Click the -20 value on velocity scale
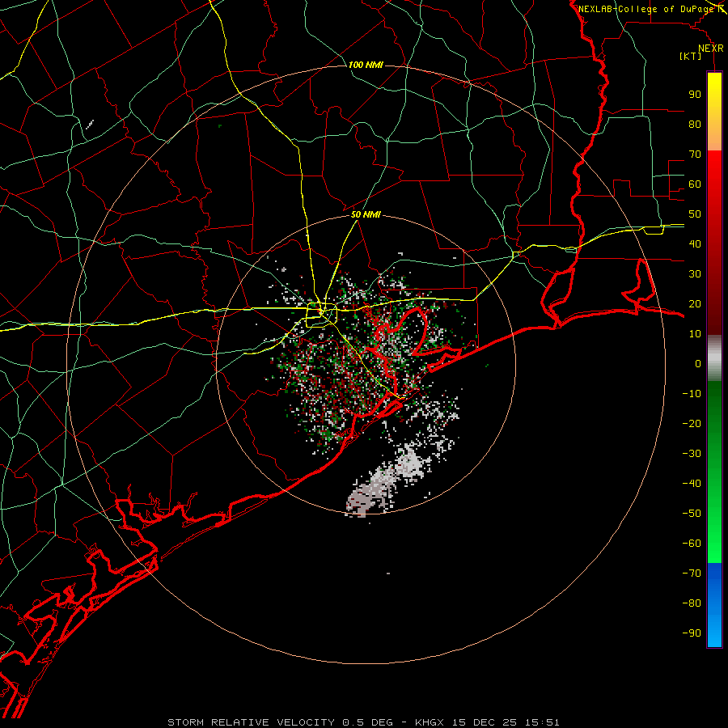This screenshot has height=728, width=728. [692, 424]
